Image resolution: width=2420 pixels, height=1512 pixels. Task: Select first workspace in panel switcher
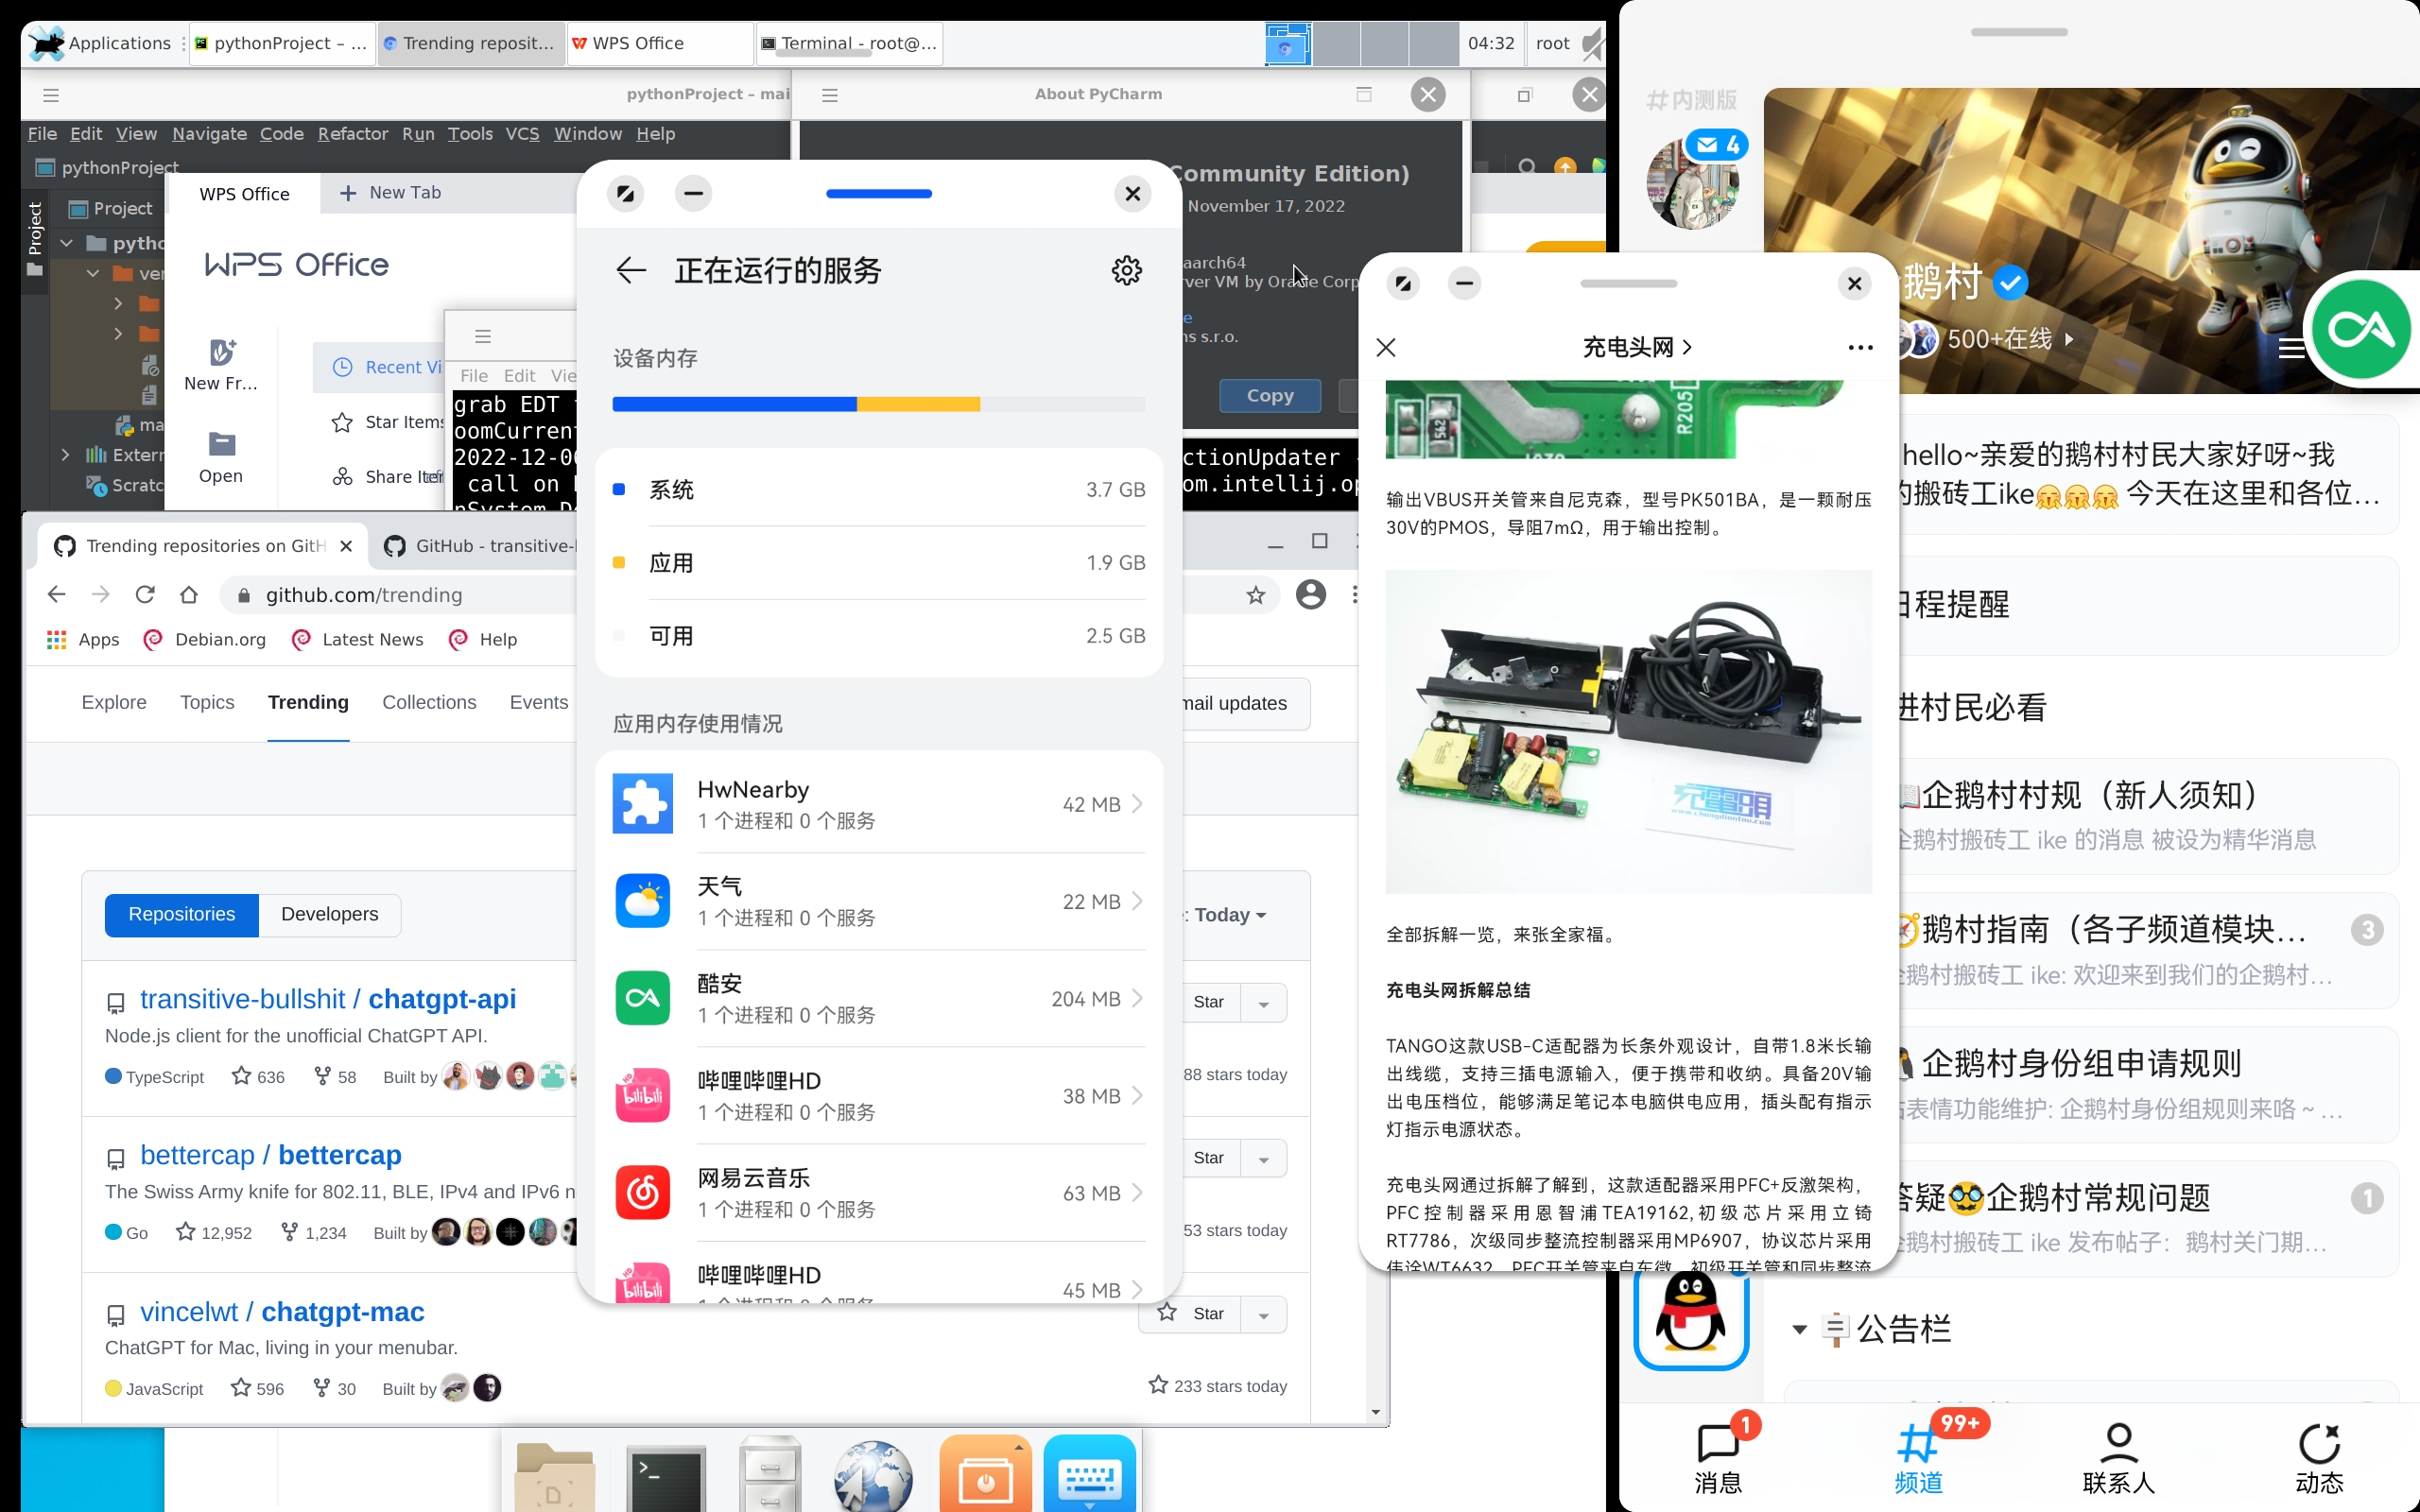click(x=1288, y=43)
